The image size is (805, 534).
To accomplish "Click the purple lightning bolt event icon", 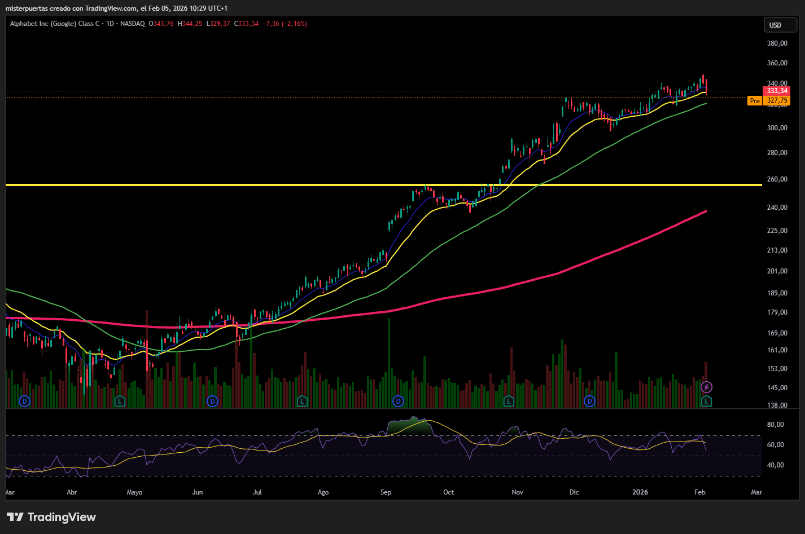I will (706, 387).
